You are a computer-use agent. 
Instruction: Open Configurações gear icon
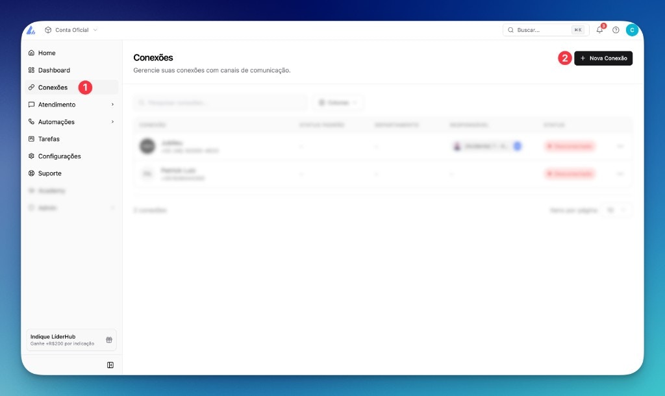tap(31, 156)
